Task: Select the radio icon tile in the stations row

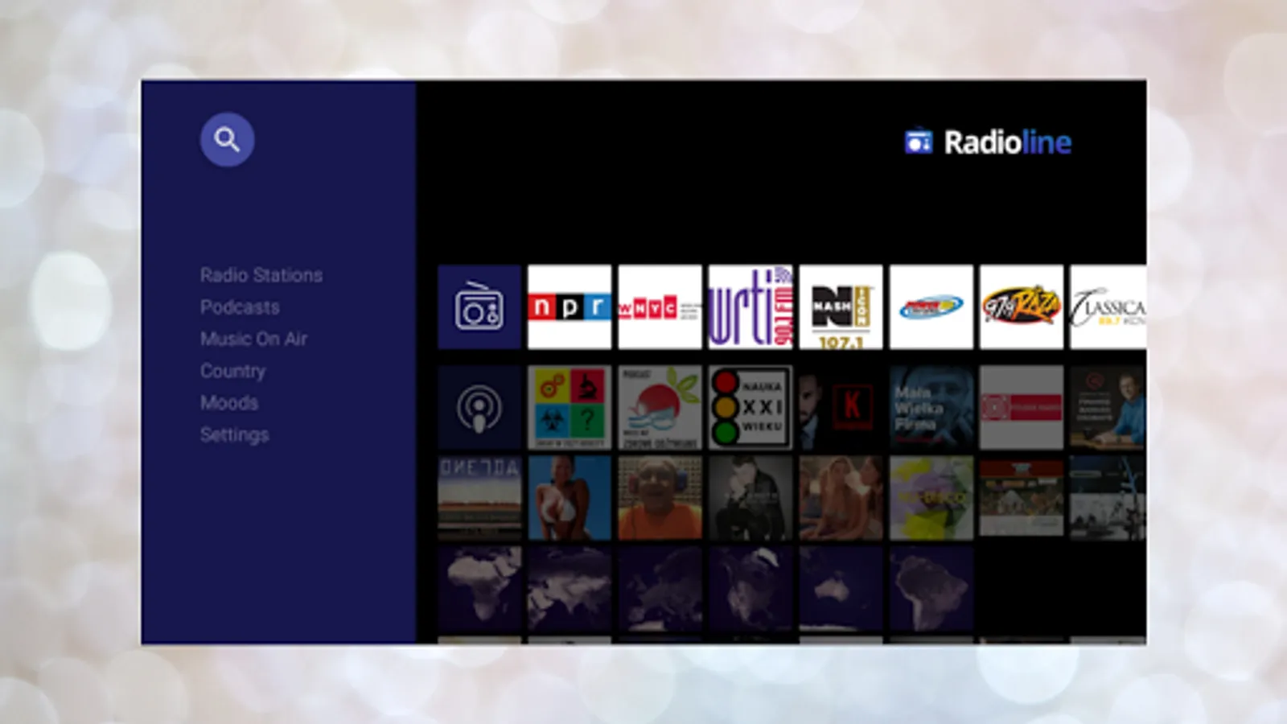Action: click(x=479, y=307)
